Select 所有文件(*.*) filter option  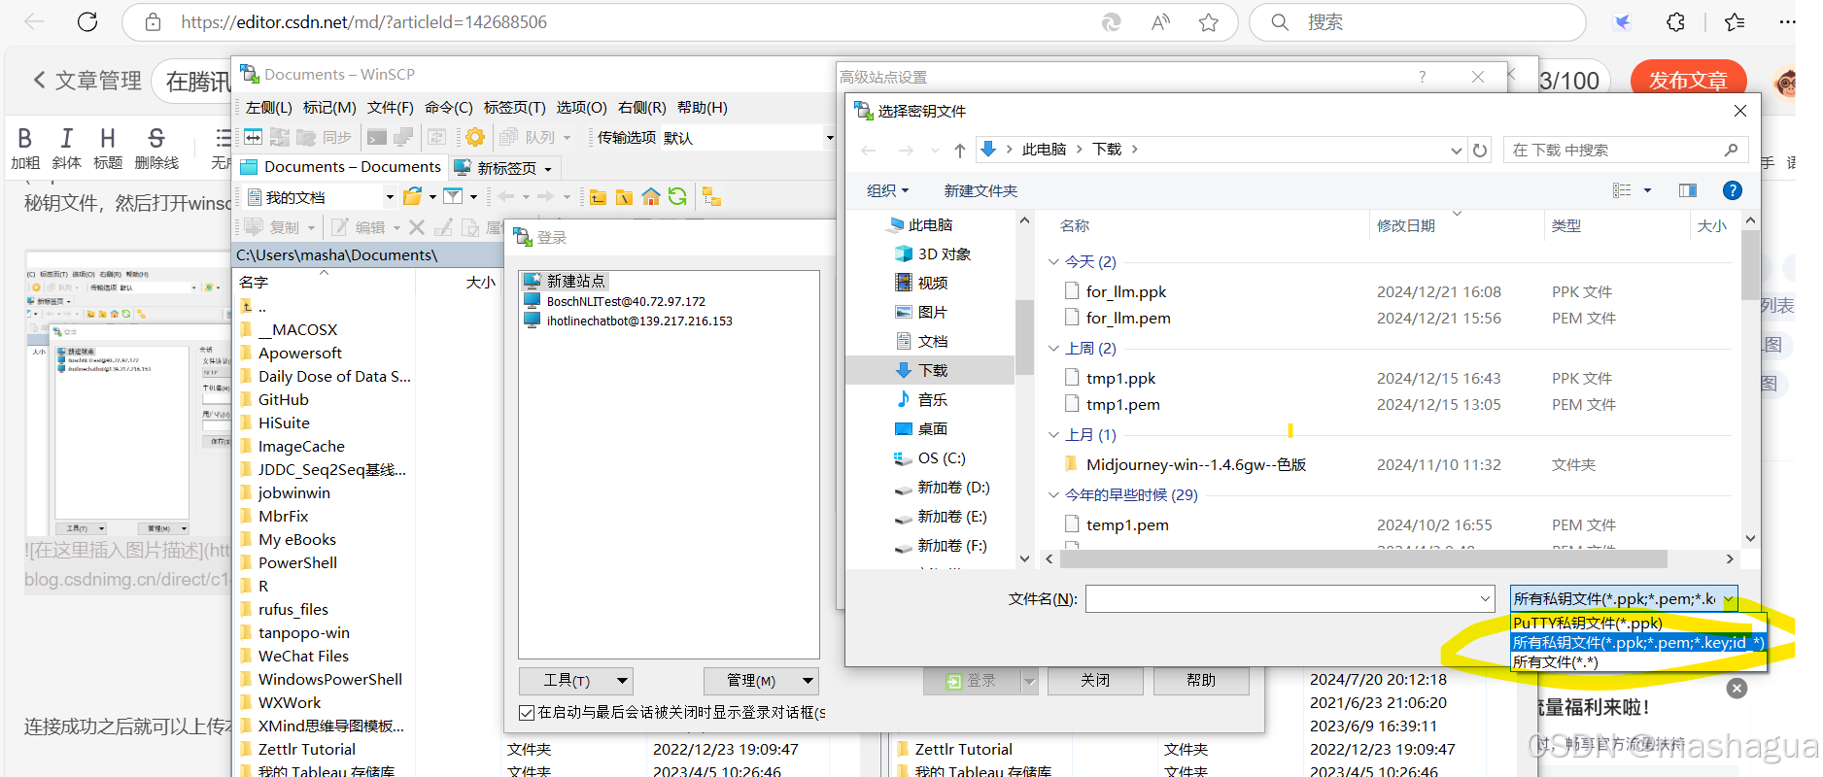click(x=1637, y=662)
